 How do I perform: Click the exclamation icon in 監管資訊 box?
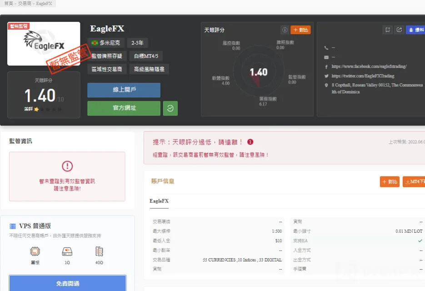pos(67,166)
